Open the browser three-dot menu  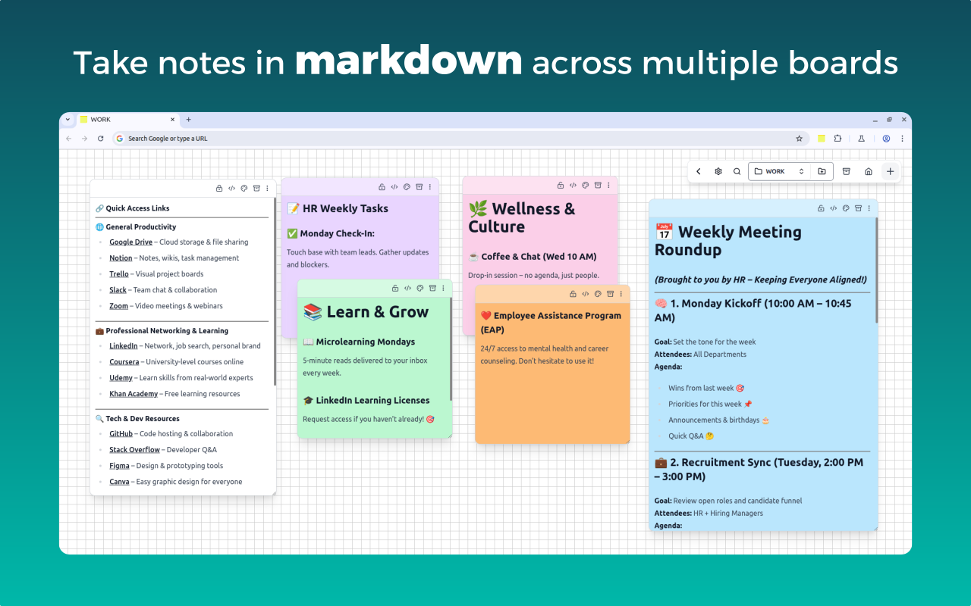coord(902,138)
